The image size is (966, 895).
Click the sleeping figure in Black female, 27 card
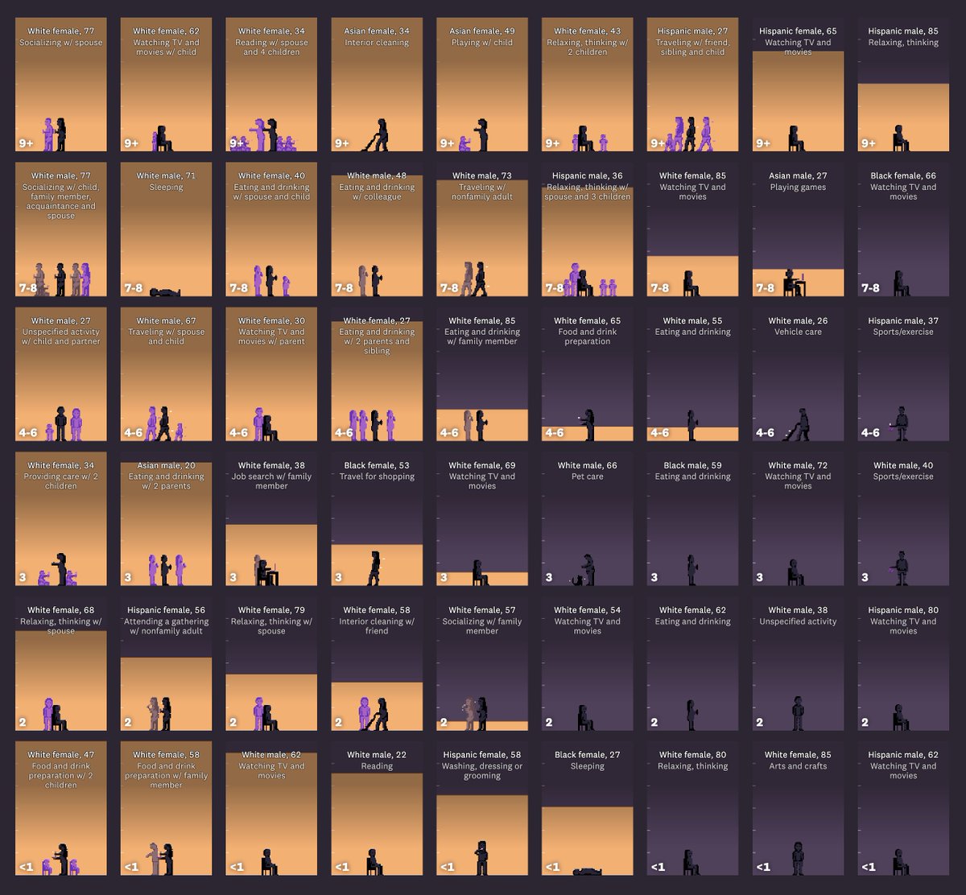pyautogui.click(x=588, y=872)
